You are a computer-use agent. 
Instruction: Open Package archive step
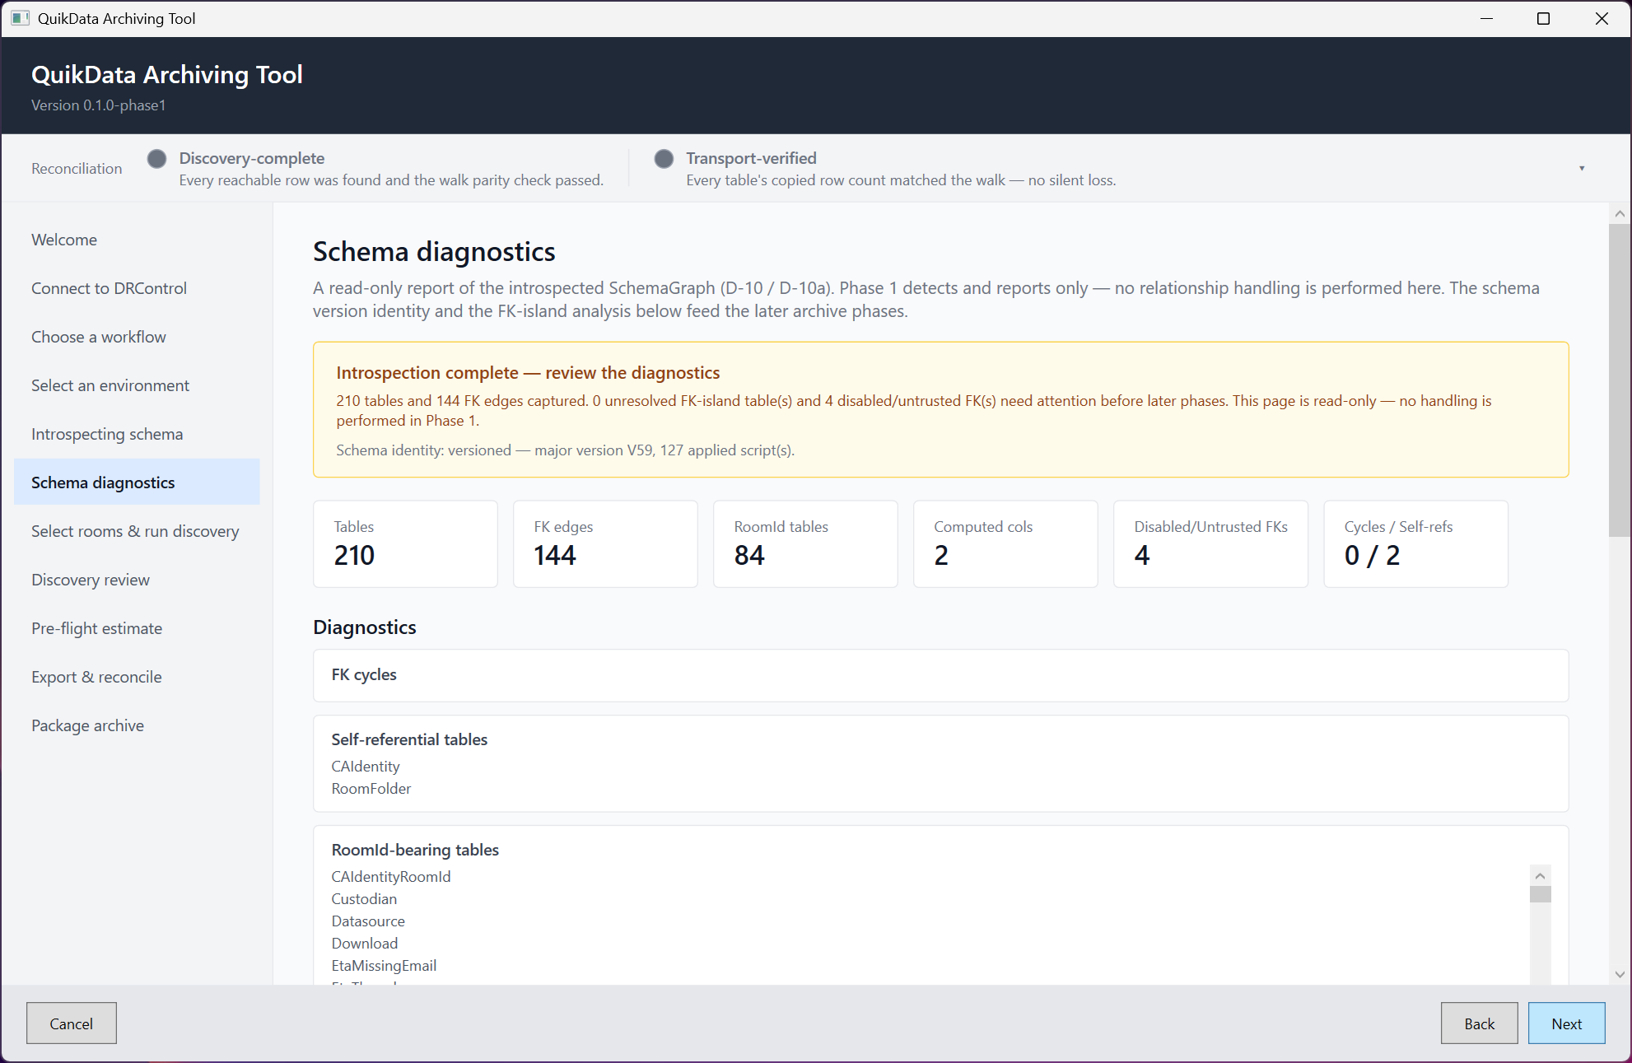137,725
